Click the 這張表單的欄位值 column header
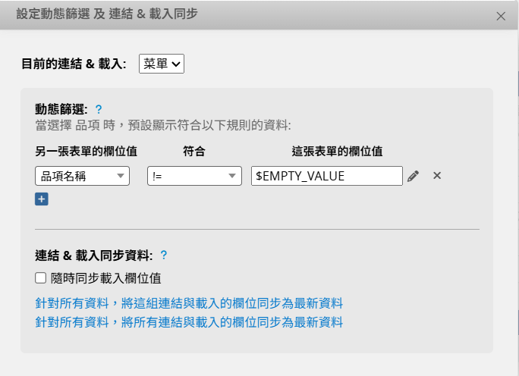 [x=337, y=151]
